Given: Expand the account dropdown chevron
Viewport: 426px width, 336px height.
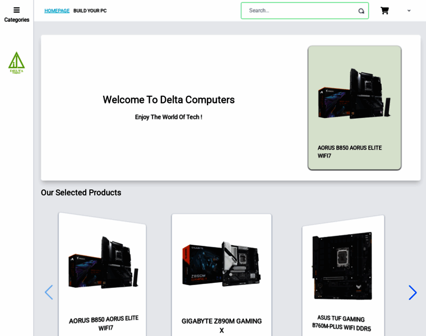Looking at the screenshot, I should click(409, 11).
